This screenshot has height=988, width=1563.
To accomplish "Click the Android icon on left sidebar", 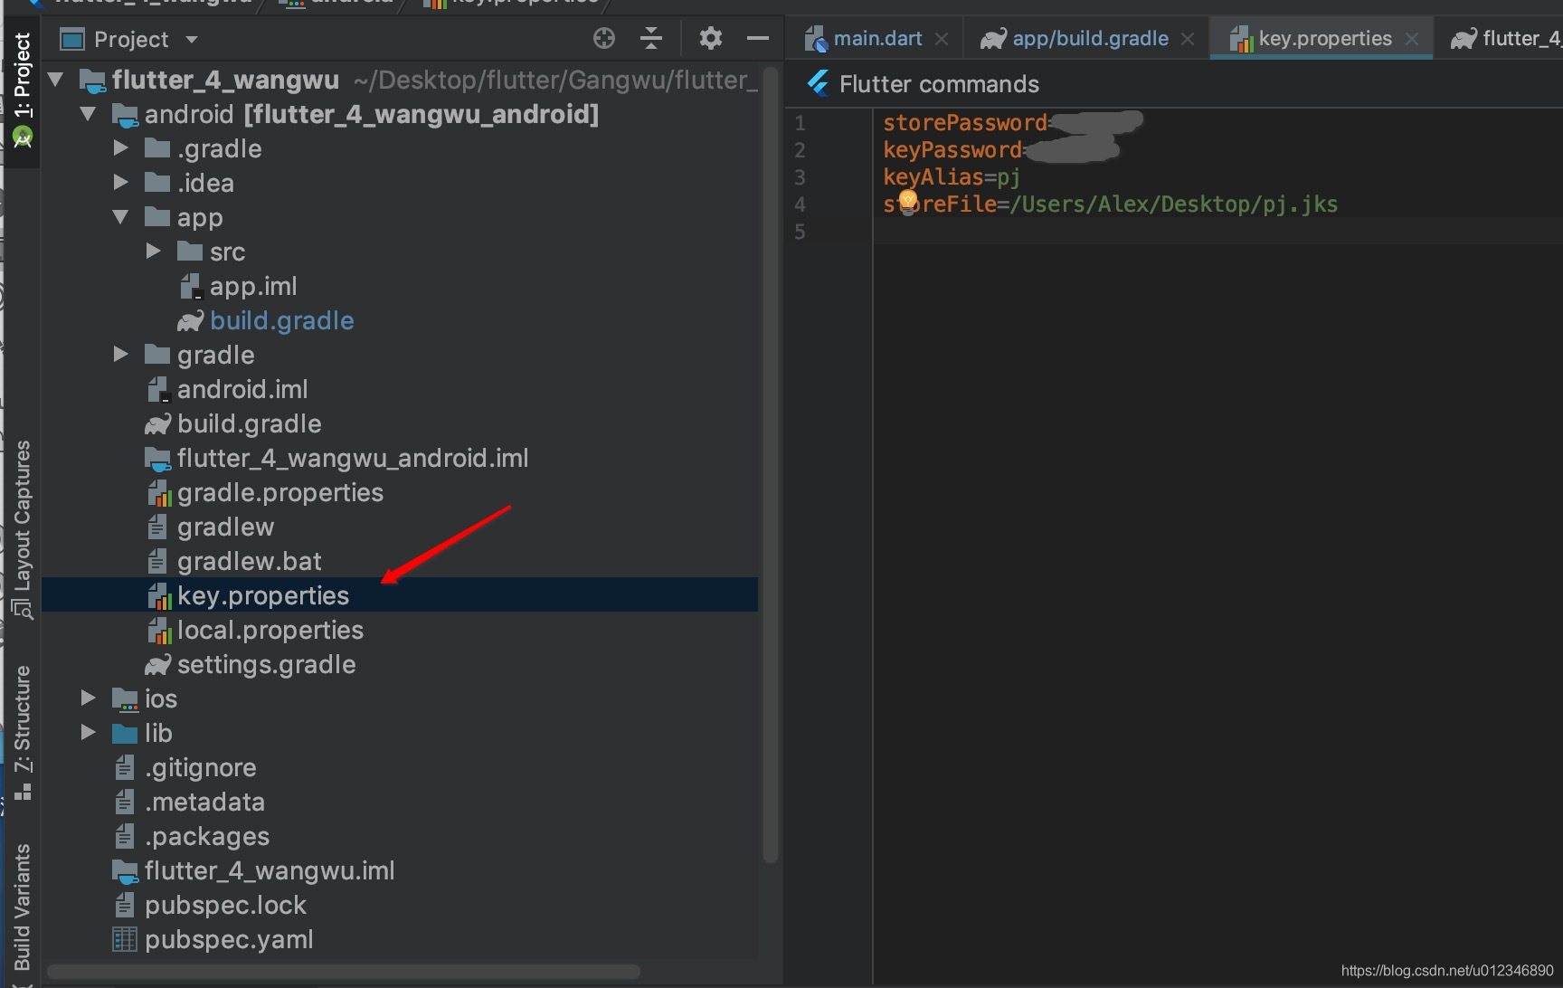I will point(23,137).
